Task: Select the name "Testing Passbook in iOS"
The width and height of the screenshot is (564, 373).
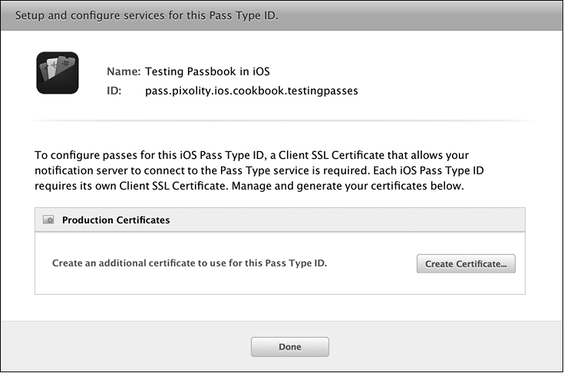Action: coord(208,72)
